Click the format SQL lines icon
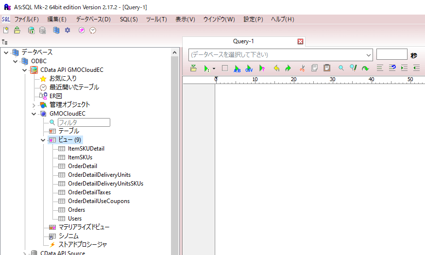This screenshot has height=255, width=425. point(380,68)
